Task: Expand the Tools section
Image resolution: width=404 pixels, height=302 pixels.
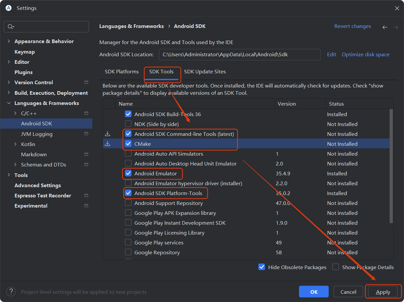Action: [9, 175]
